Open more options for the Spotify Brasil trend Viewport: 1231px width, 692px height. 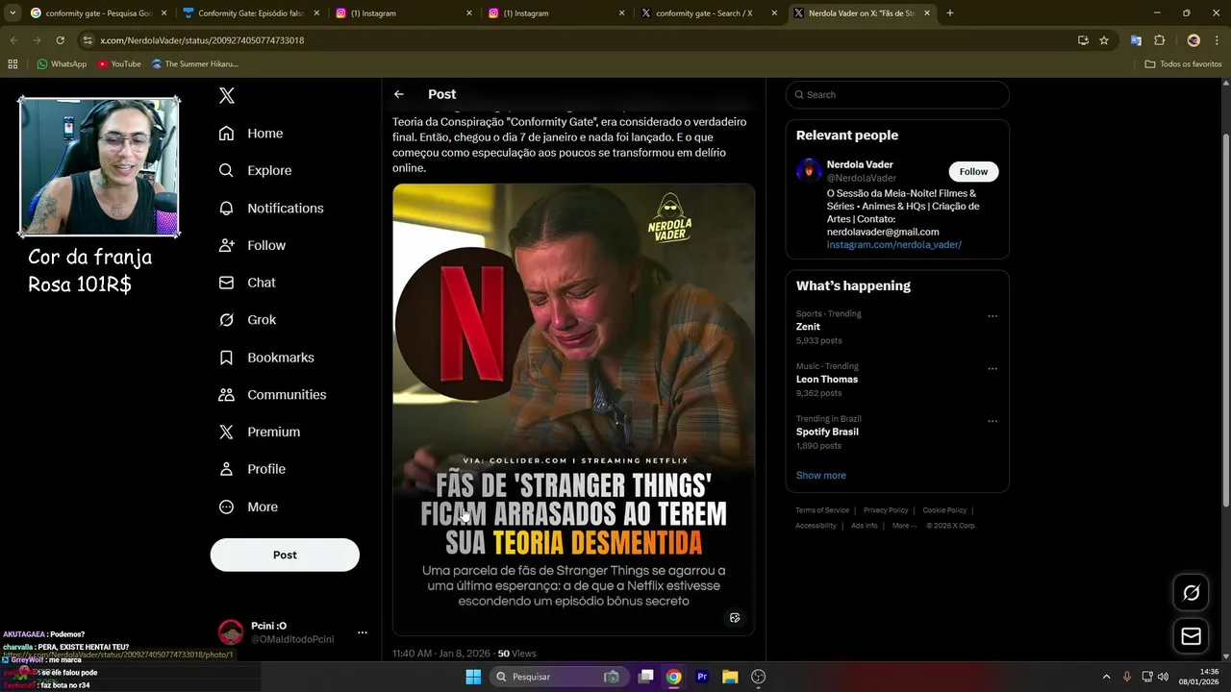992,421
